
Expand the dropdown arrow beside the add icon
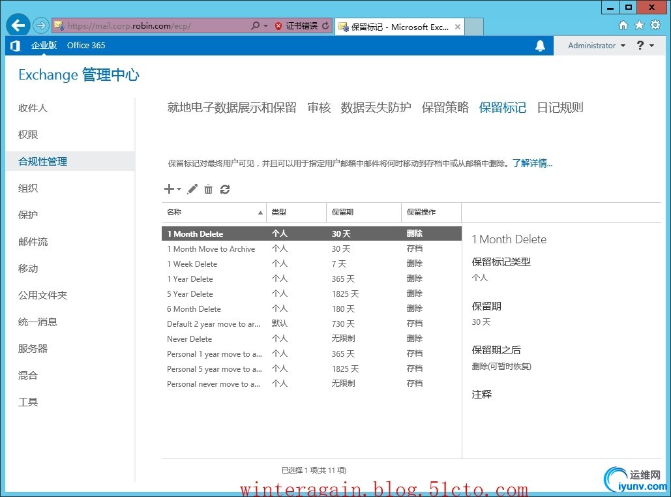[x=179, y=188]
